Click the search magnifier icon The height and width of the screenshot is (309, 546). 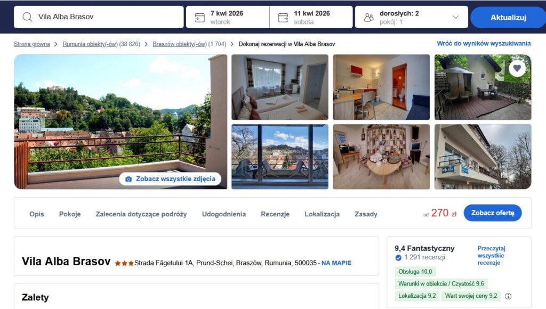(x=27, y=17)
